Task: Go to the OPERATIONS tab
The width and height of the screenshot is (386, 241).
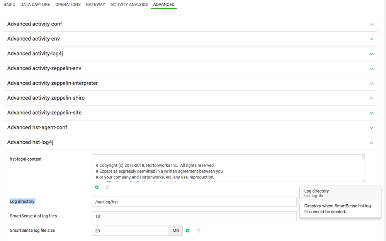Action: [x=68, y=5]
